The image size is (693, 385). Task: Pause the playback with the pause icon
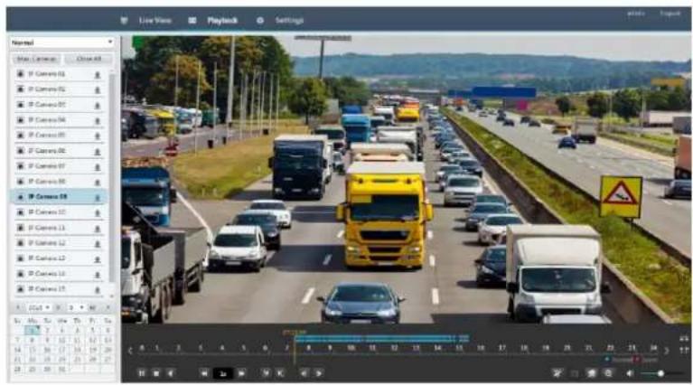coord(142,373)
